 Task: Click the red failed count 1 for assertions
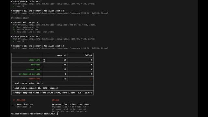pyautogui.click(x=91, y=79)
